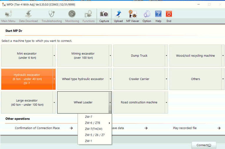Choose Road construction machine button

(139, 102)
